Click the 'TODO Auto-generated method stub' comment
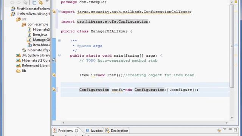The width and height of the screenshot is (242, 136). click(122, 60)
